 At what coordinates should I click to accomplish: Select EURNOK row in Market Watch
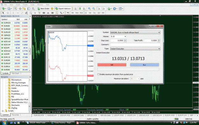tap(15, 23)
